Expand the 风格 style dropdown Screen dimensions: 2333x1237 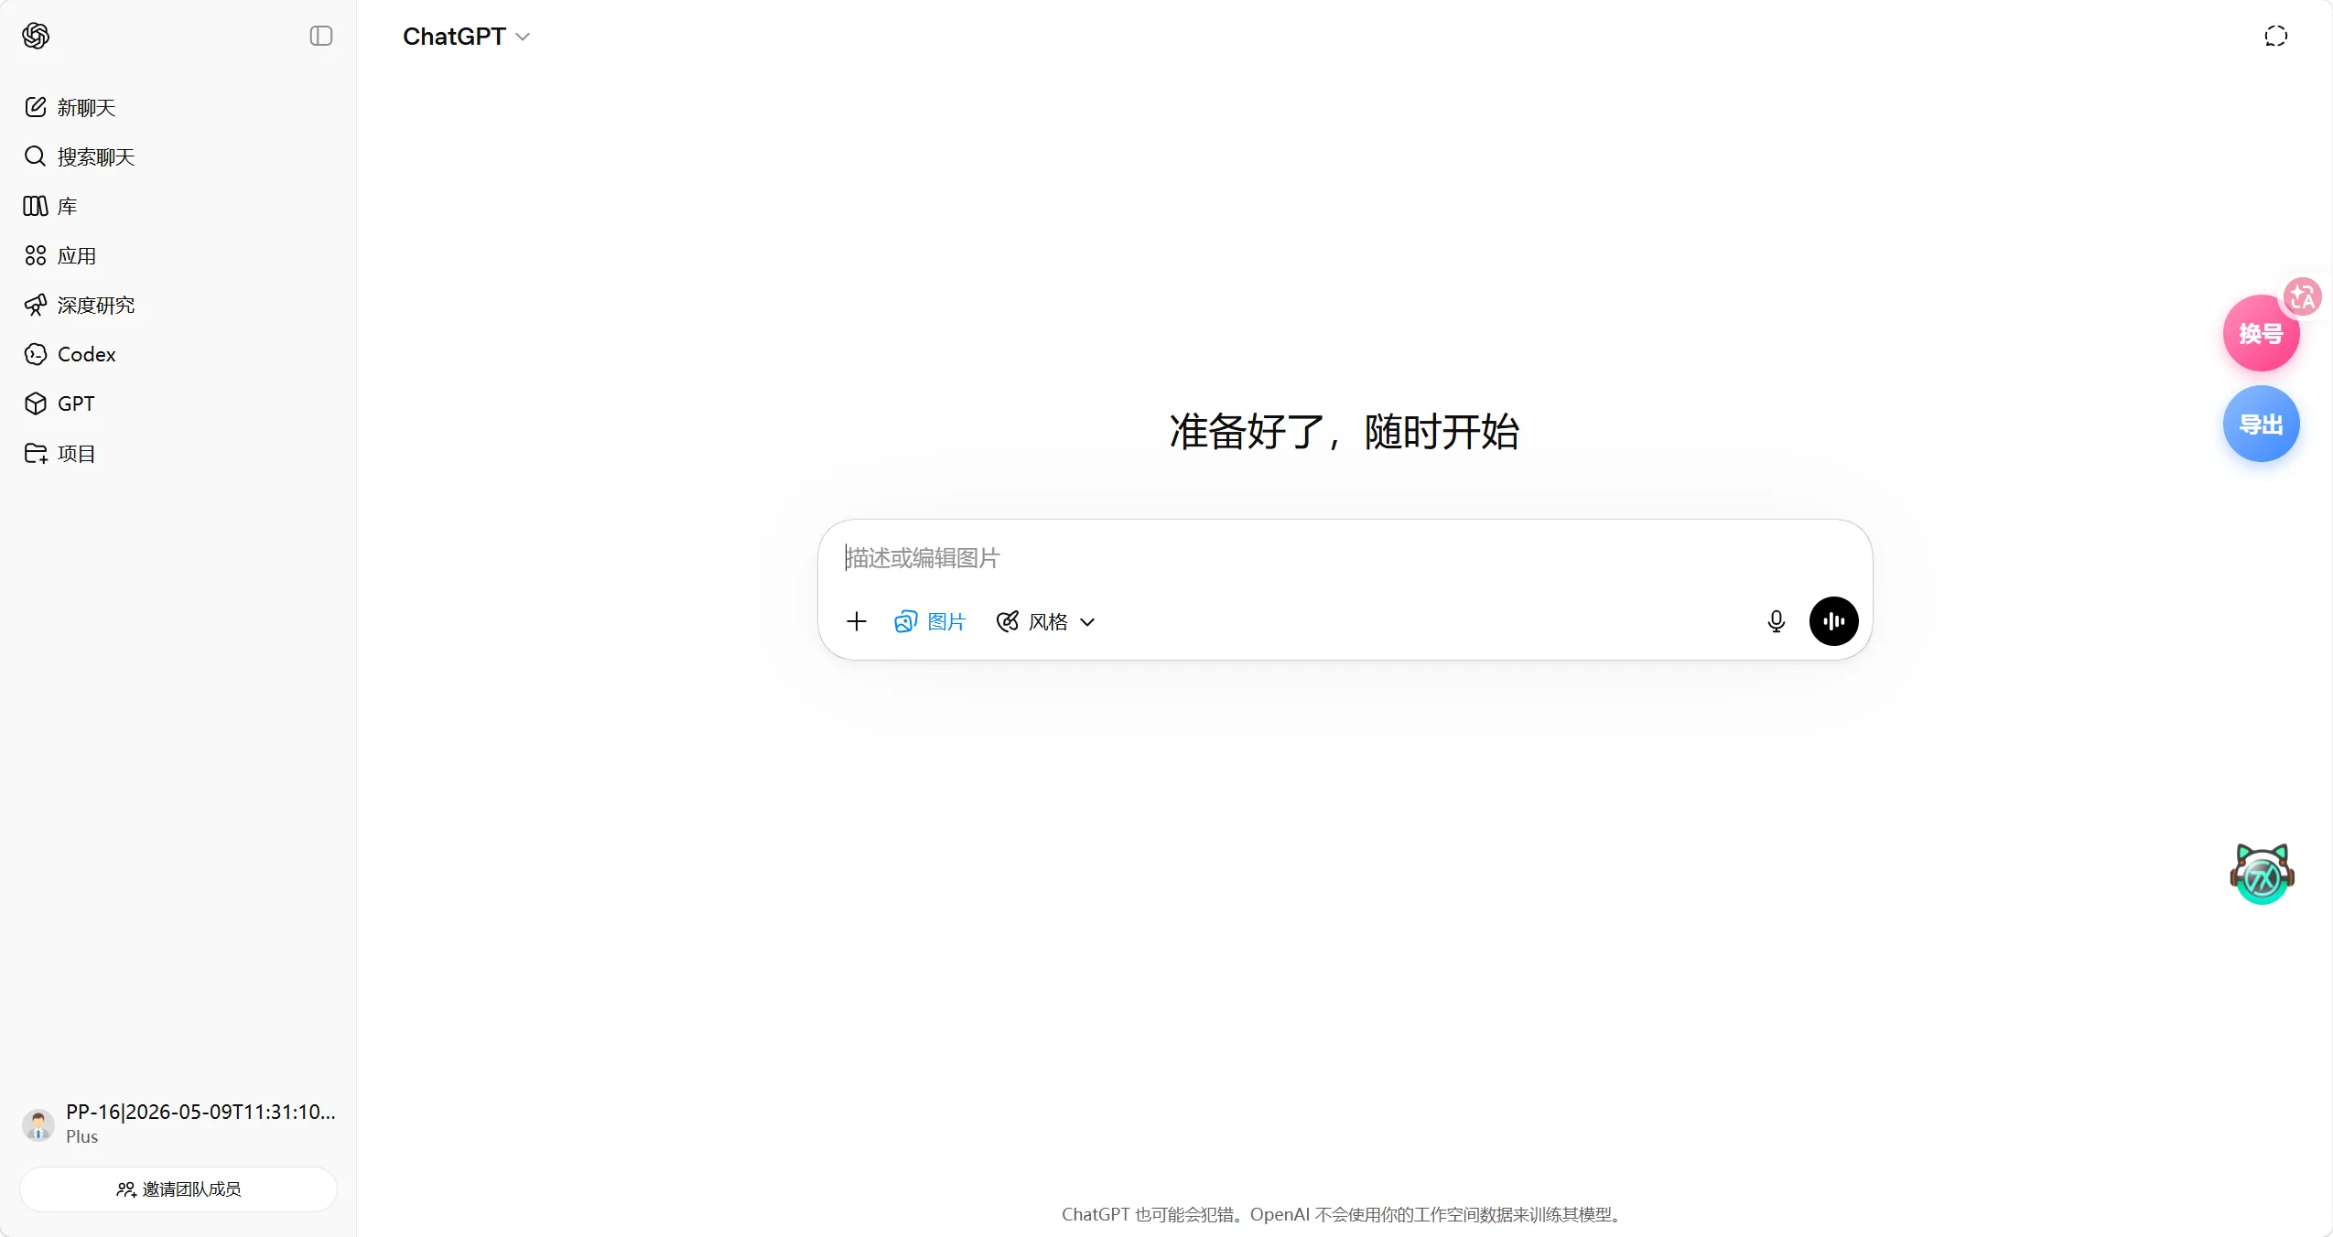pos(1045,622)
